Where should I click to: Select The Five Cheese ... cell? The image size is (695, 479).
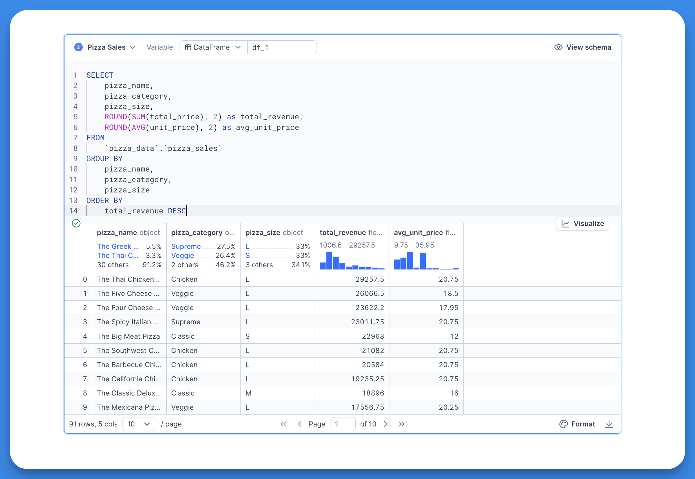(129, 293)
